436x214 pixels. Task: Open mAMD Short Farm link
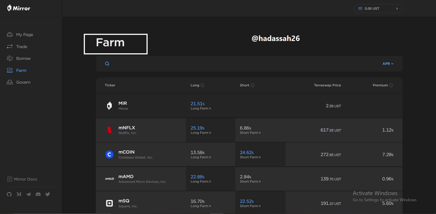click(x=250, y=181)
